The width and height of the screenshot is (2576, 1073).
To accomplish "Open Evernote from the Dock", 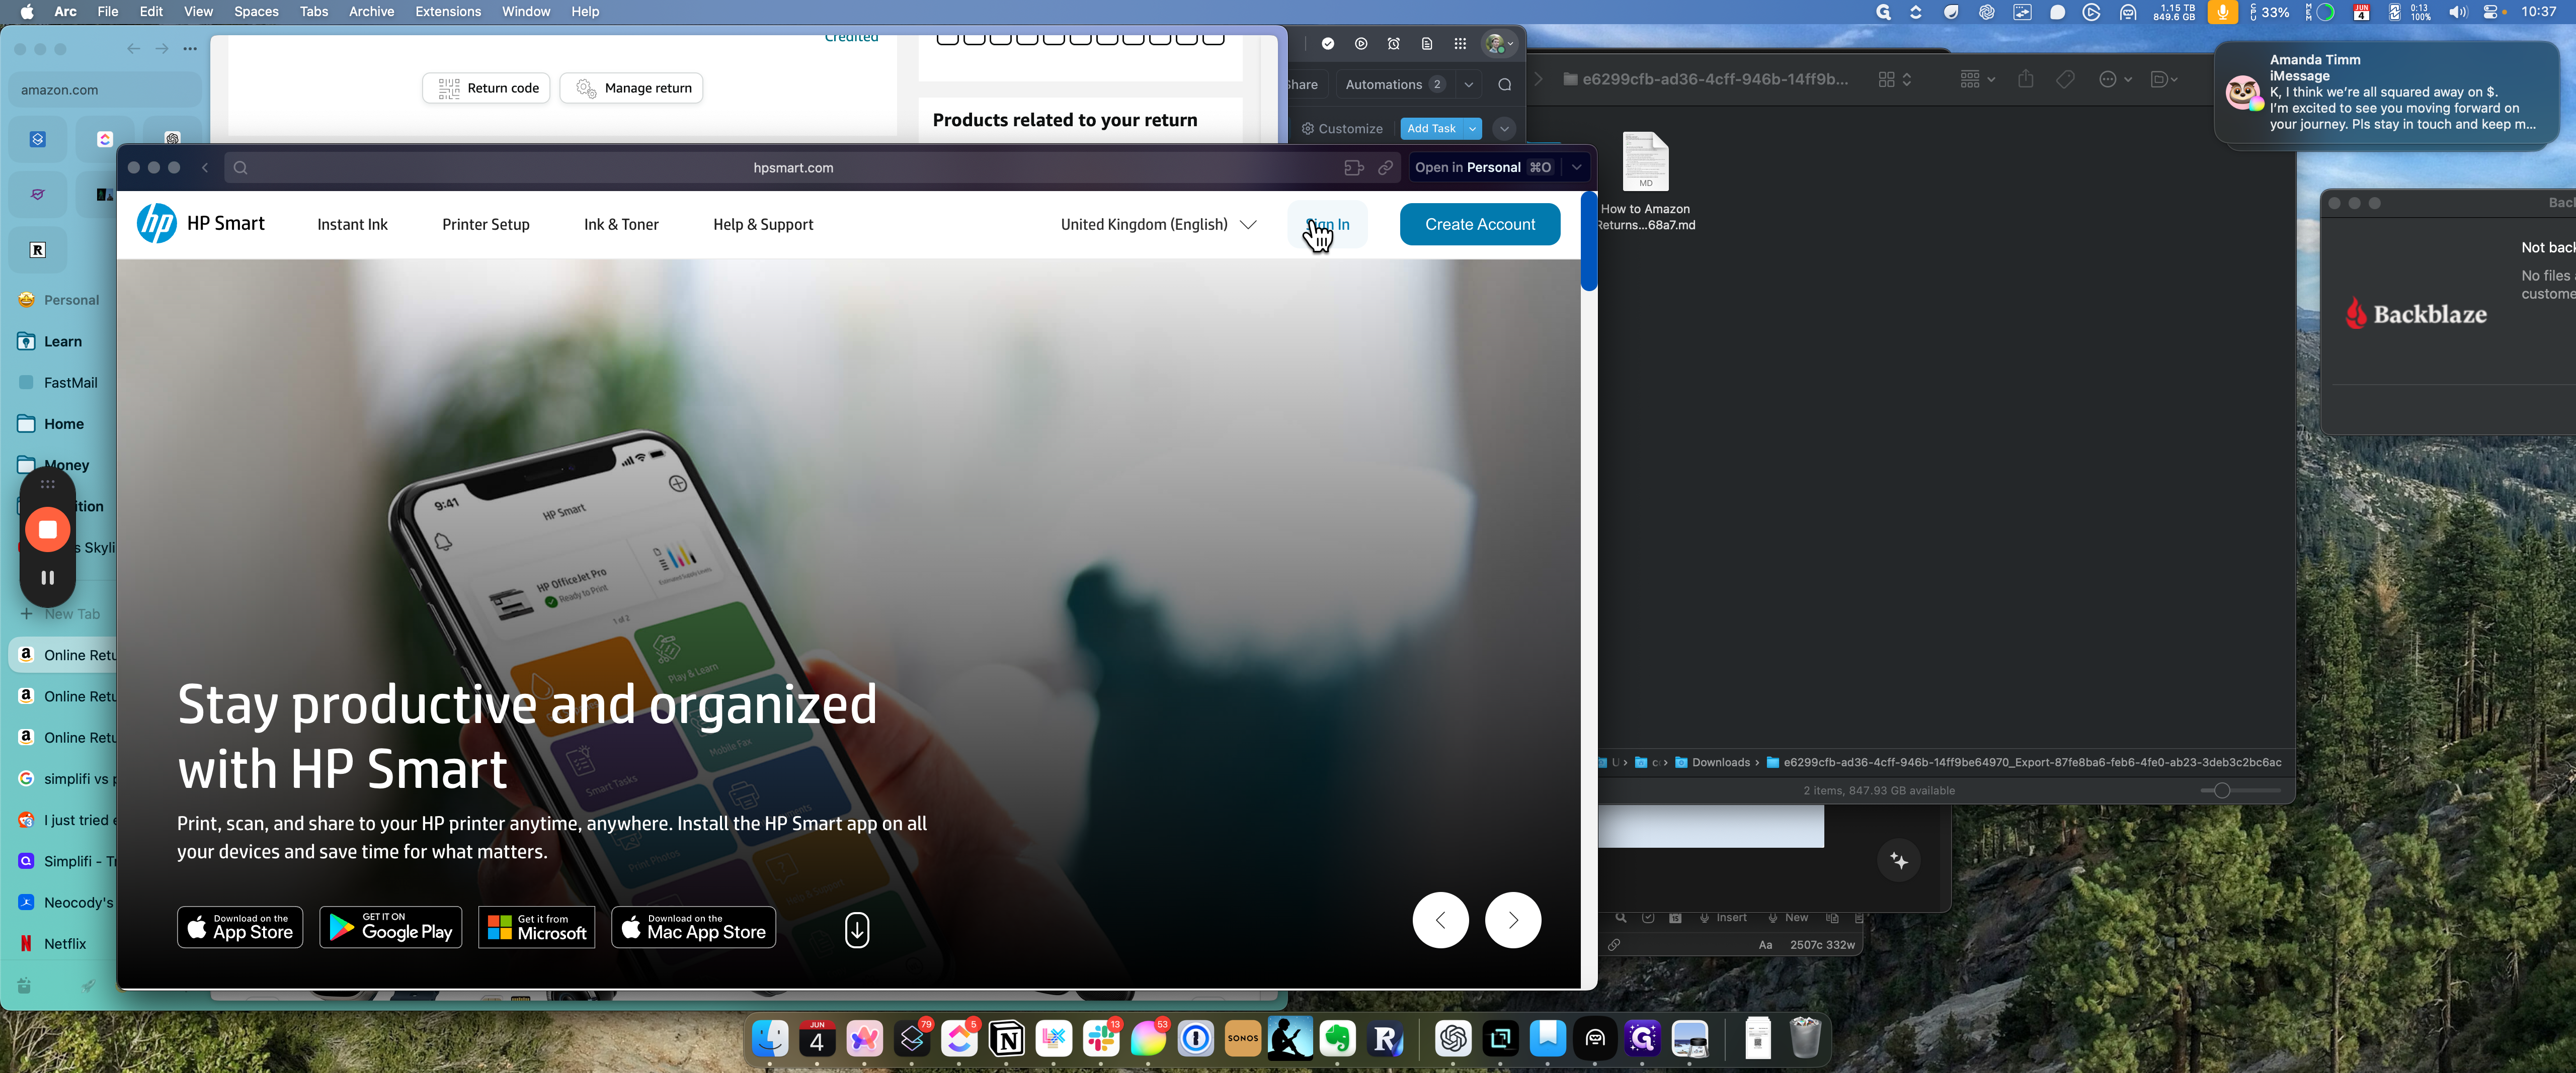I will coord(1338,1039).
